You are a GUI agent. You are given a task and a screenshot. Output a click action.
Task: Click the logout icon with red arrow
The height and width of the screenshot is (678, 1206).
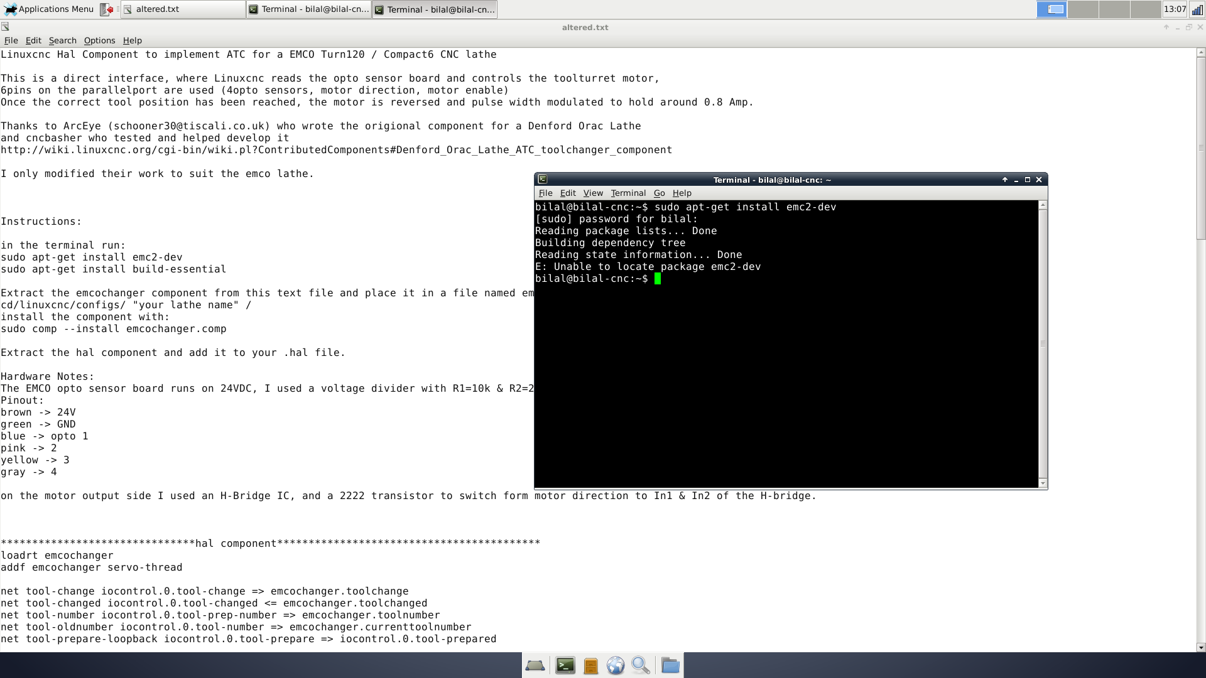pyautogui.click(x=107, y=9)
